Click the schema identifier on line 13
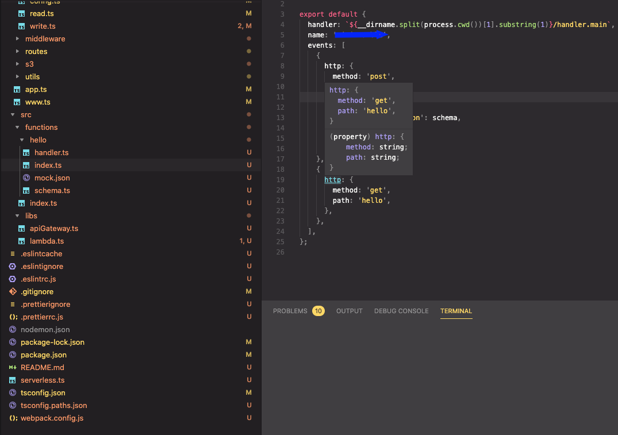The width and height of the screenshot is (618, 435). pyautogui.click(x=444, y=118)
